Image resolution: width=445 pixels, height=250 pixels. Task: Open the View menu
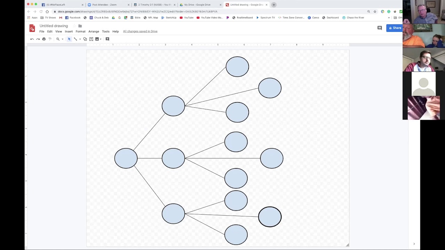(58, 31)
